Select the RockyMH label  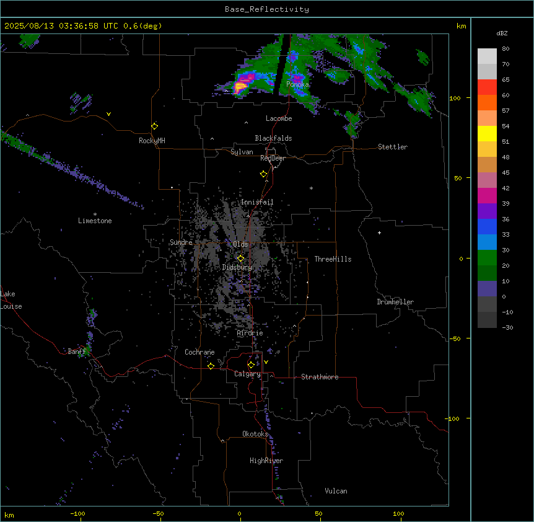pos(152,141)
